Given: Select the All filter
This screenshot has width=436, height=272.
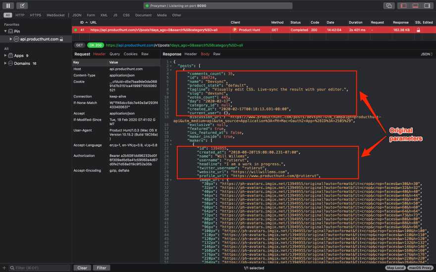Looking at the screenshot, I should tap(7, 15).
